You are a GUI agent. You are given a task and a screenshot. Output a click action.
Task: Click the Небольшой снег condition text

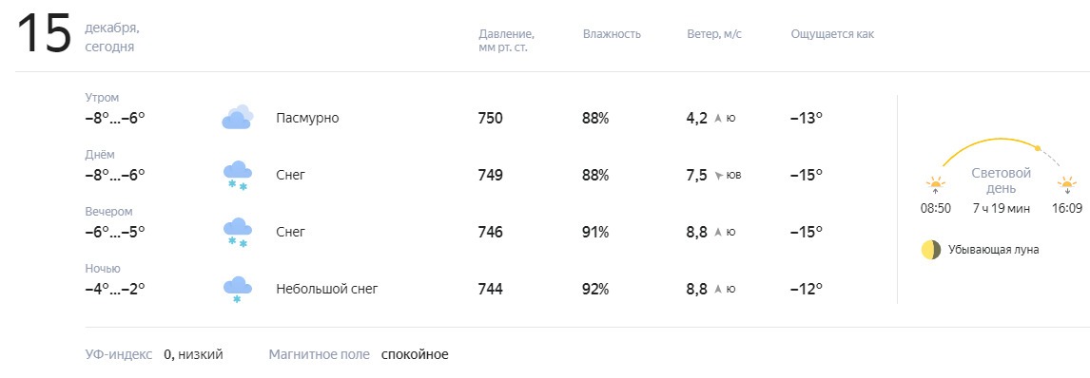[327, 289]
